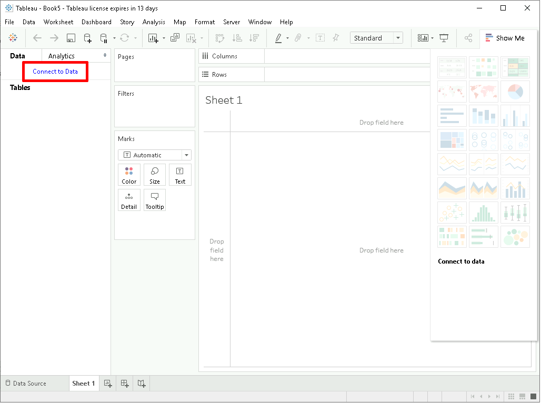The width and height of the screenshot is (541, 403).
Task: Select the pie chart thumbnail in Show Me
Action: (515, 92)
